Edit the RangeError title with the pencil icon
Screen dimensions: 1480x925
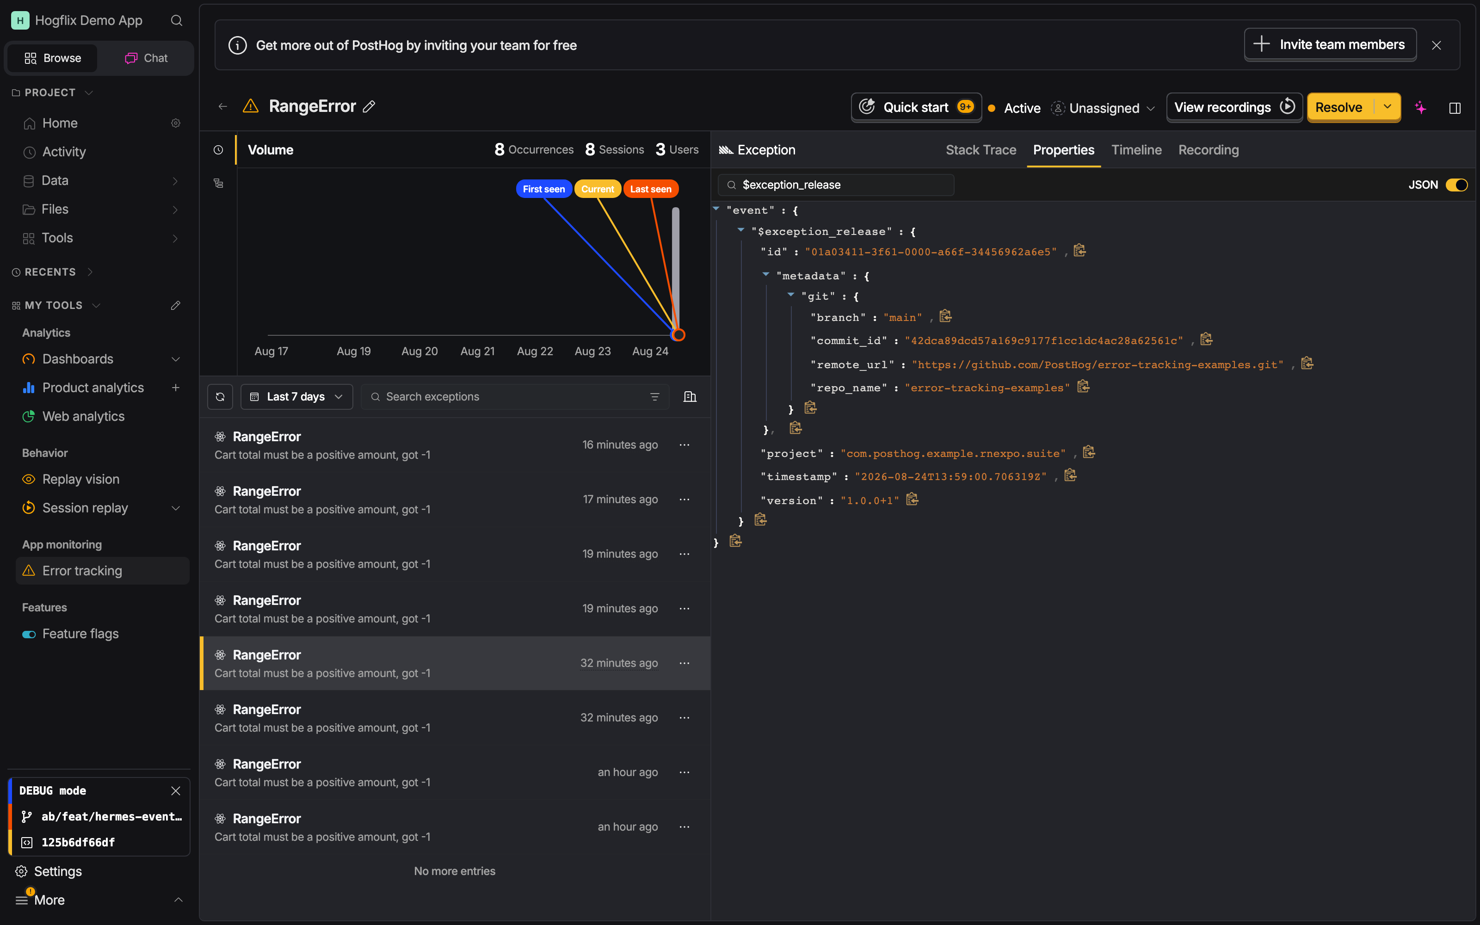click(369, 106)
